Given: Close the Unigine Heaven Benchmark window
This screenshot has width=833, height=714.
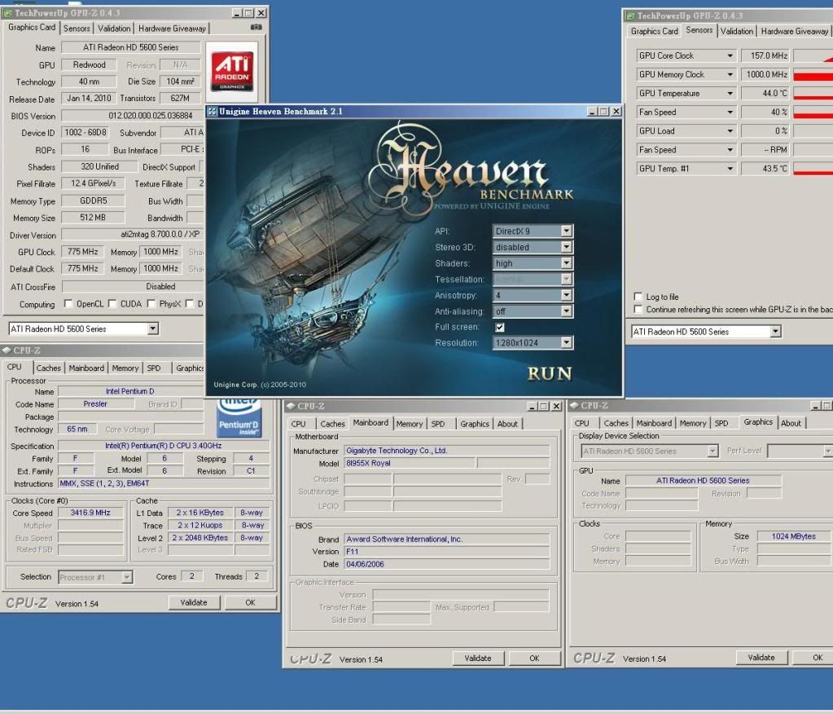Looking at the screenshot, I should point(615,111).
